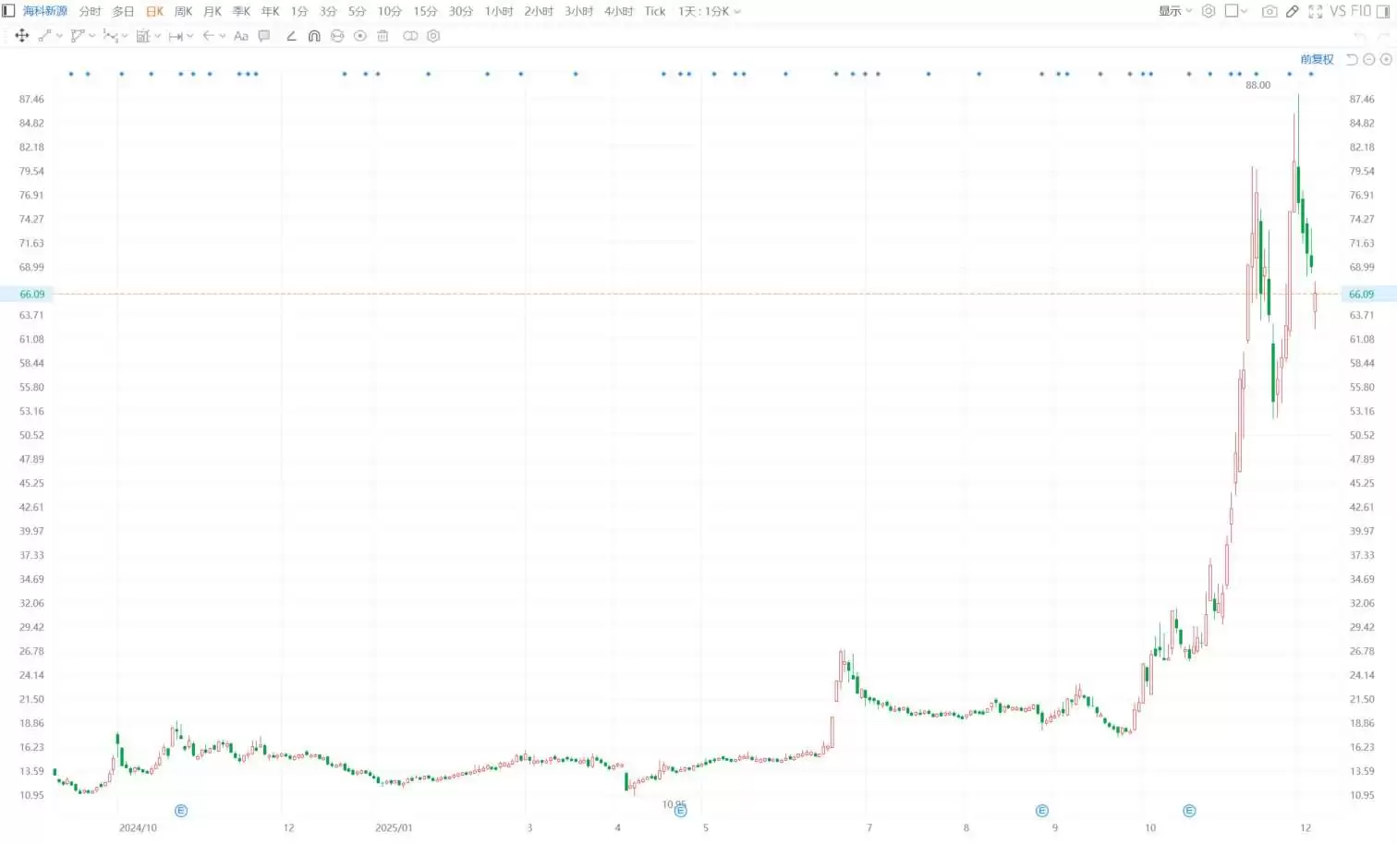1397x844 pixels.
Task: Open the chart settings gear icon
Action: pyautogui.click(x=1209, y=11)
